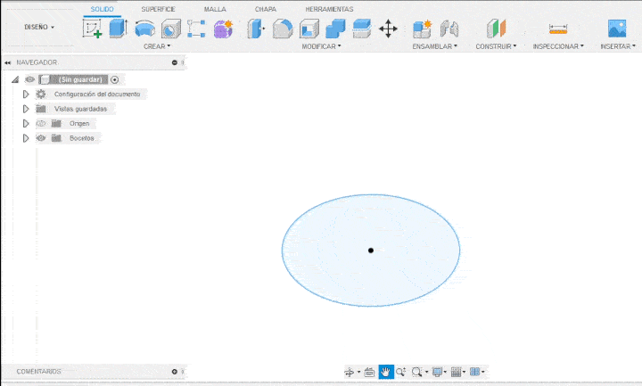This screenshot has height=386, width=642.
Task: Click the radio button next to (Sin guardar)
Action: (x=115, y=79)
